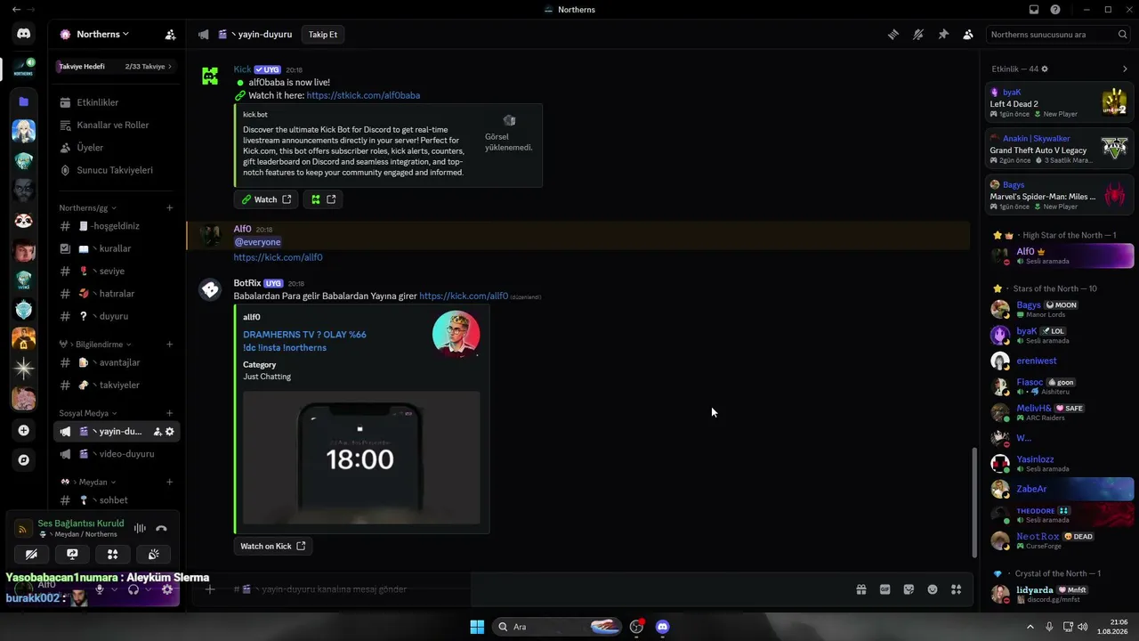Click the Takip Et follow button
The image size is (1139, 641).
pos(323,35)
